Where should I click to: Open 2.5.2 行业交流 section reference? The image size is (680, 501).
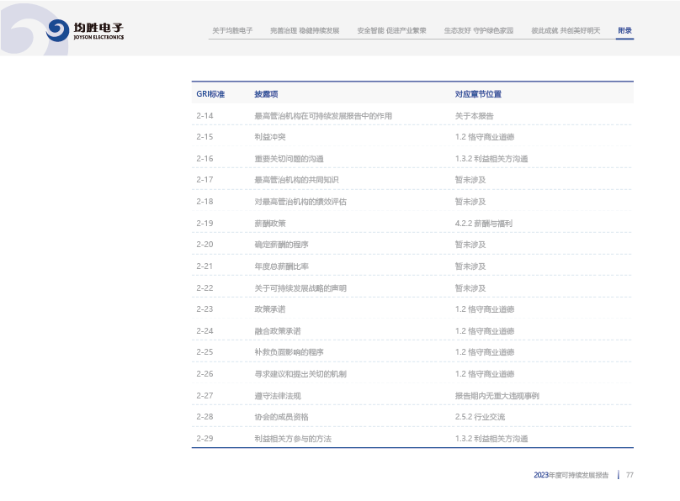[x=480, y=417]
